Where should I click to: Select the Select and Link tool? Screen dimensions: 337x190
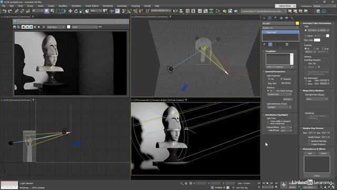pyautogui.click(x=16, y=11)
